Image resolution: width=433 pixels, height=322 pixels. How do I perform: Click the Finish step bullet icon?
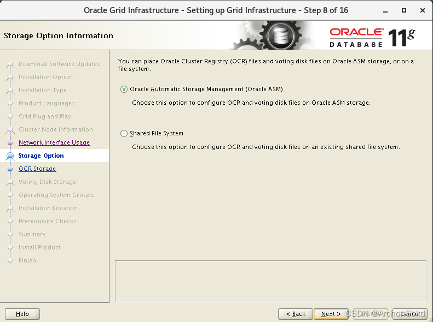coord(10,260)
